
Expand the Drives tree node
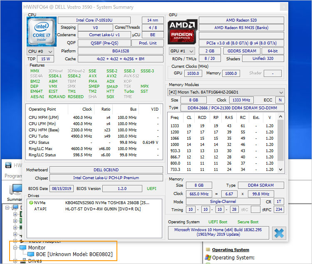[15, 261]
